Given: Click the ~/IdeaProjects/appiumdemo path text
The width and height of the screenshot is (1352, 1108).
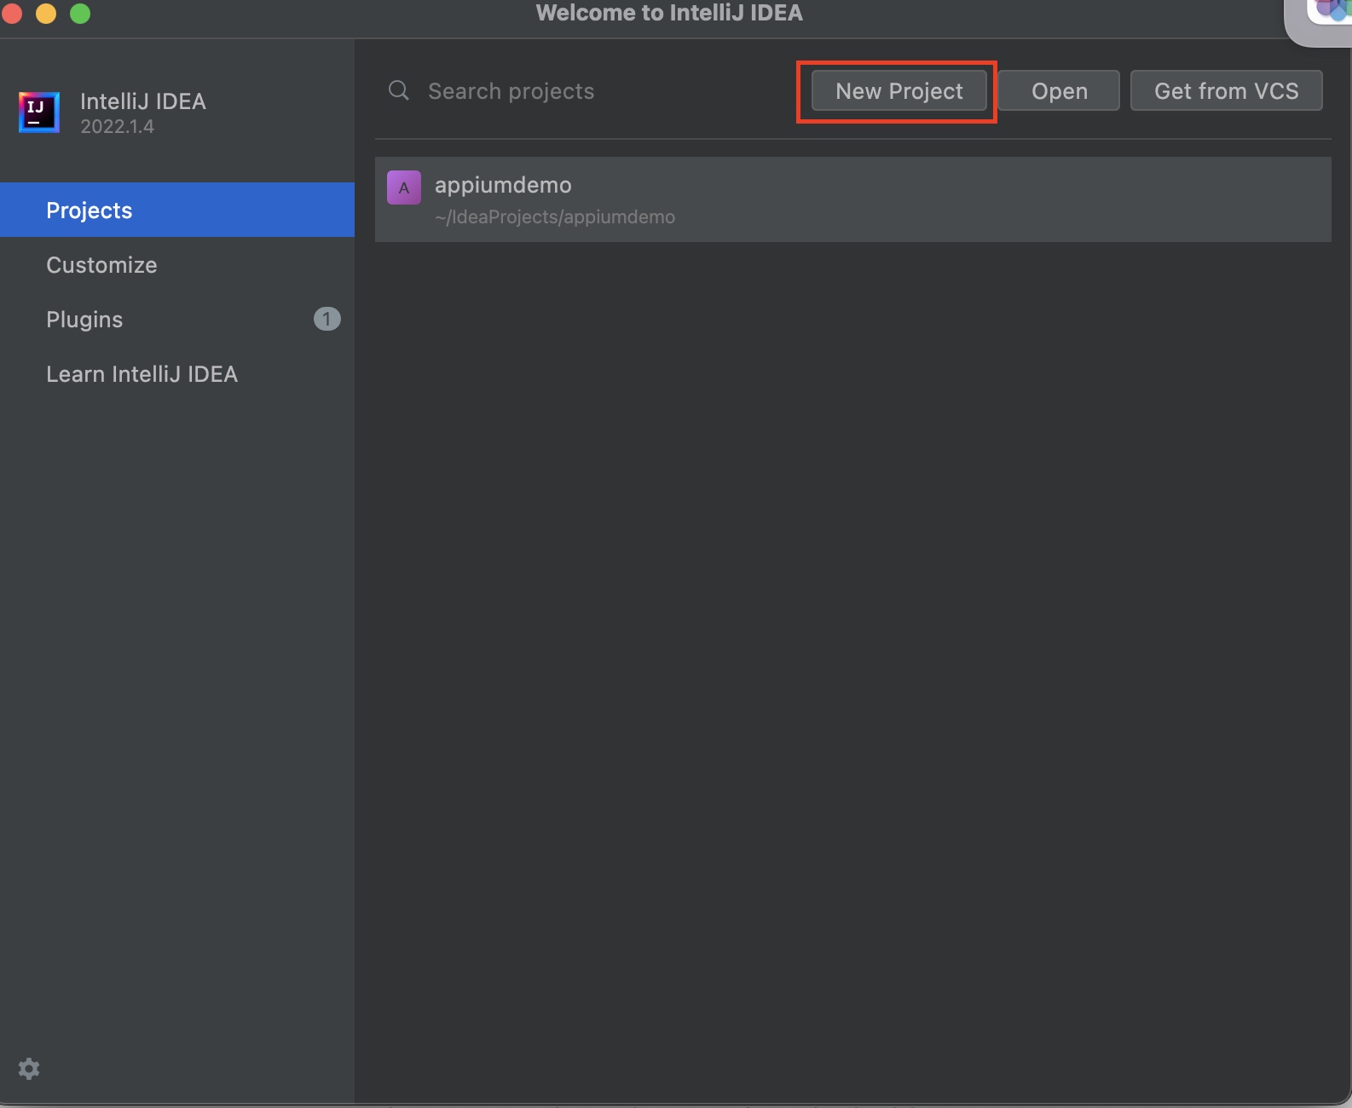Looking at the screenshot, I should click(x=555, y=217).
